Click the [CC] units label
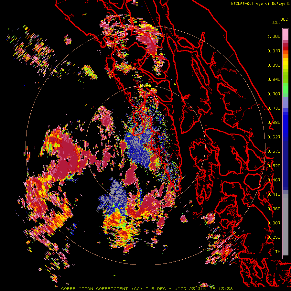291x291 pixels. coord(276,22)
